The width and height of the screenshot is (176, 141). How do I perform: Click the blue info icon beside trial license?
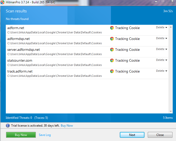click(8, 126)
